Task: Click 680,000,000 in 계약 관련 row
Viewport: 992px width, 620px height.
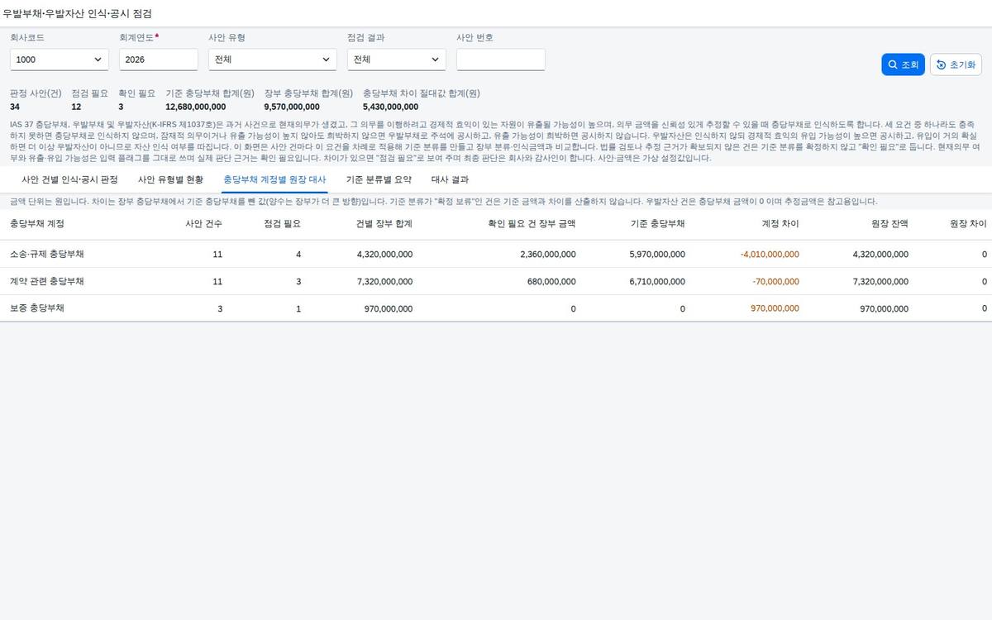Action: point(551,282)
